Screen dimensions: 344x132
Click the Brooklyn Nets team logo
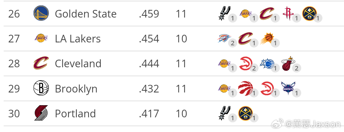[41, 89]
